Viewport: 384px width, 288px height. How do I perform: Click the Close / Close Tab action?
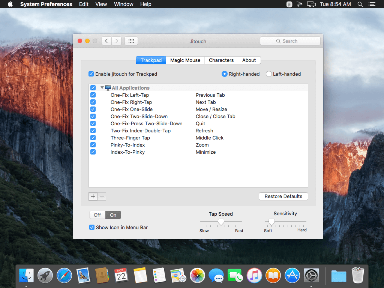click(216, 116)
